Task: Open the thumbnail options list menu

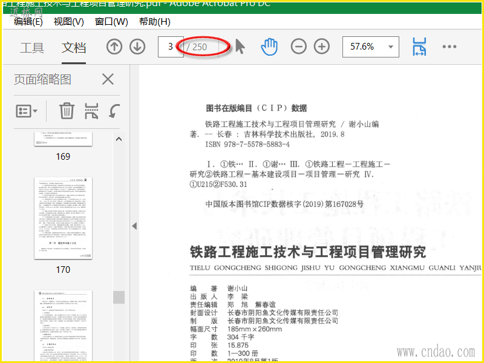Action: click(x=27, y=111)
